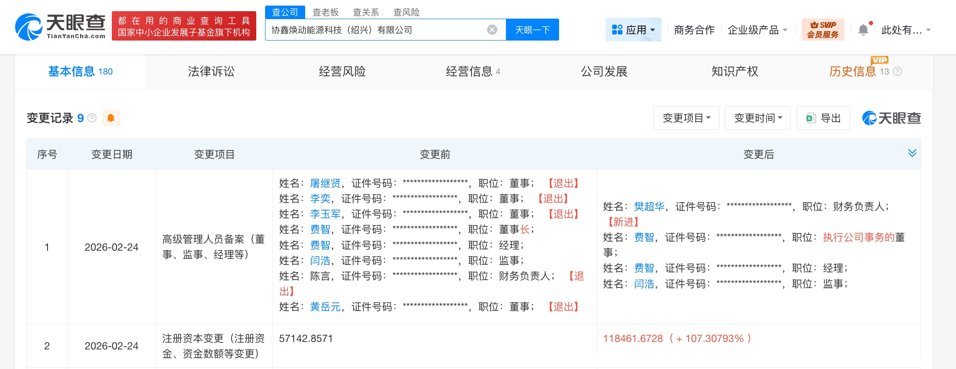Open the 变更时间 filter dropdown
The image size is (956, 369).
[x=758, y=118]
